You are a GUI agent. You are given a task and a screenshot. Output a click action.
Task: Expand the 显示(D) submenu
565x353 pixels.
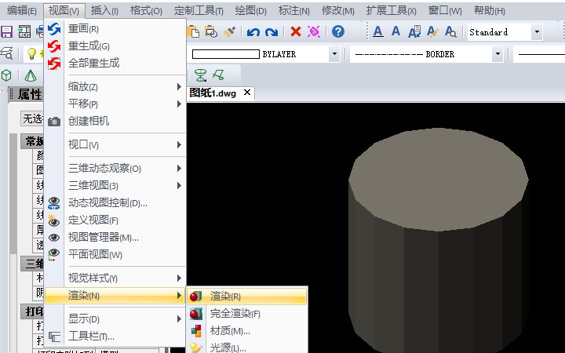tap(115, 318)
